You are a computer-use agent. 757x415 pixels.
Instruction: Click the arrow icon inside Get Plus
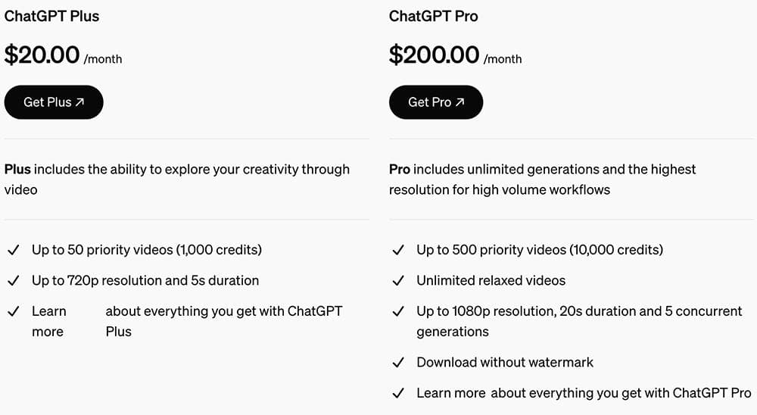click(x=80, y=102)
